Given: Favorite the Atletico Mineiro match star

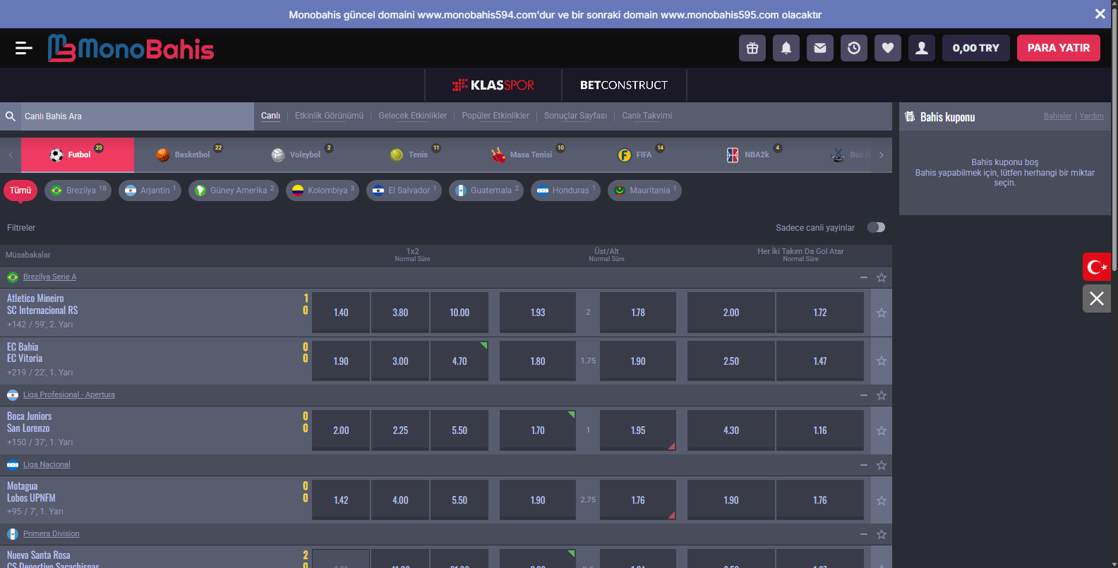Looking at the screenshot, I should tap(882, 313).
